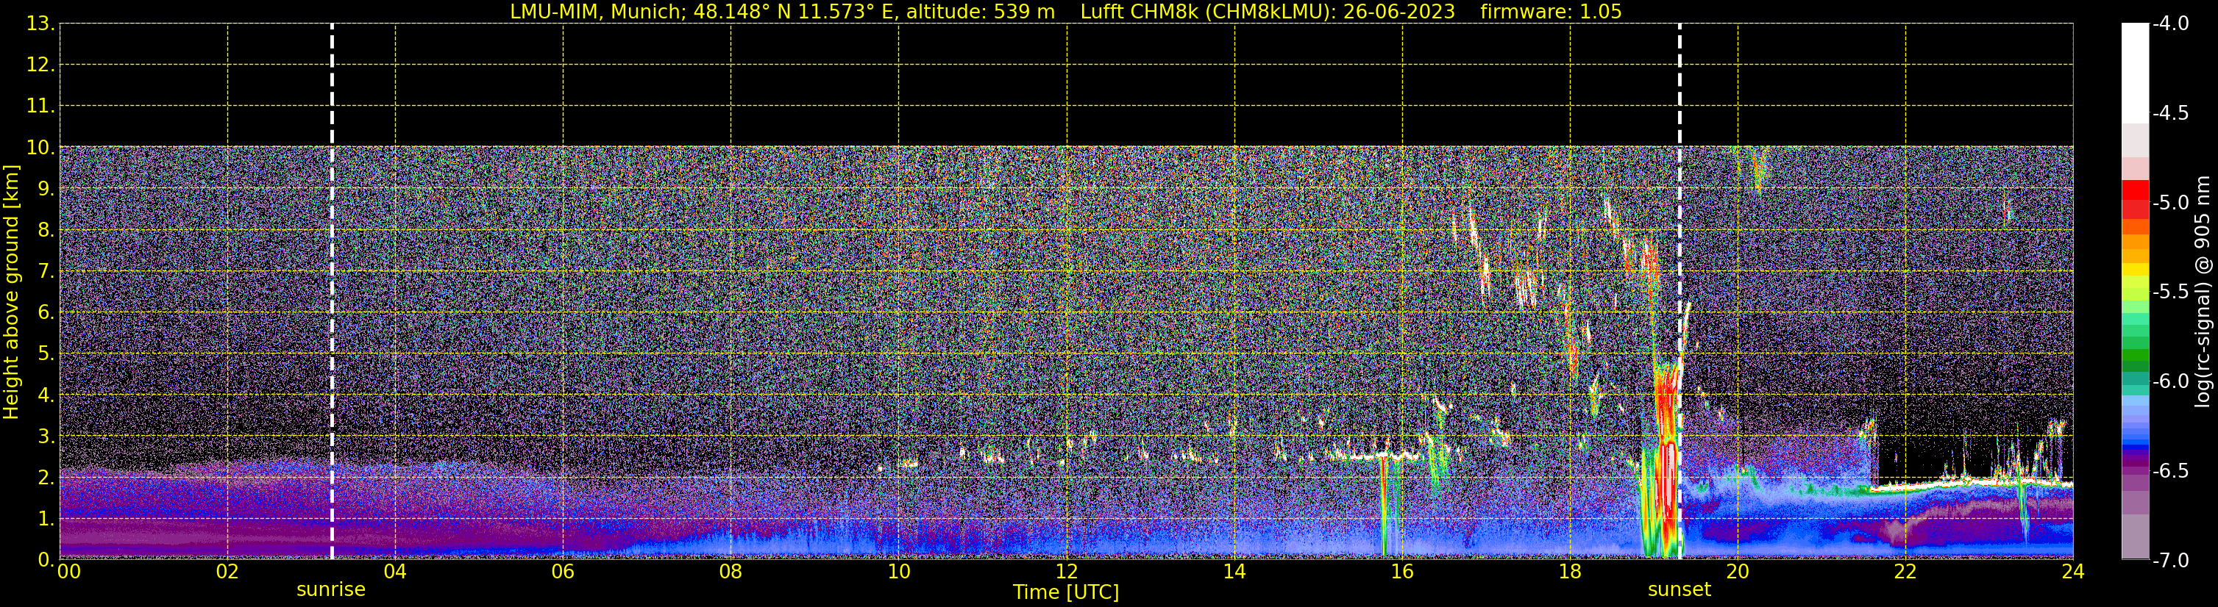Click the y-axis tick label '1.'
The image size is (2218, 607).
click(46, 520)
